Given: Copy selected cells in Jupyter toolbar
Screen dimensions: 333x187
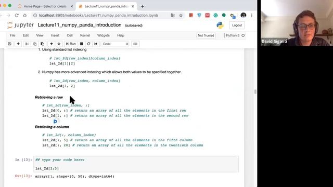Looking at the screenshot, I should point(35,44).
